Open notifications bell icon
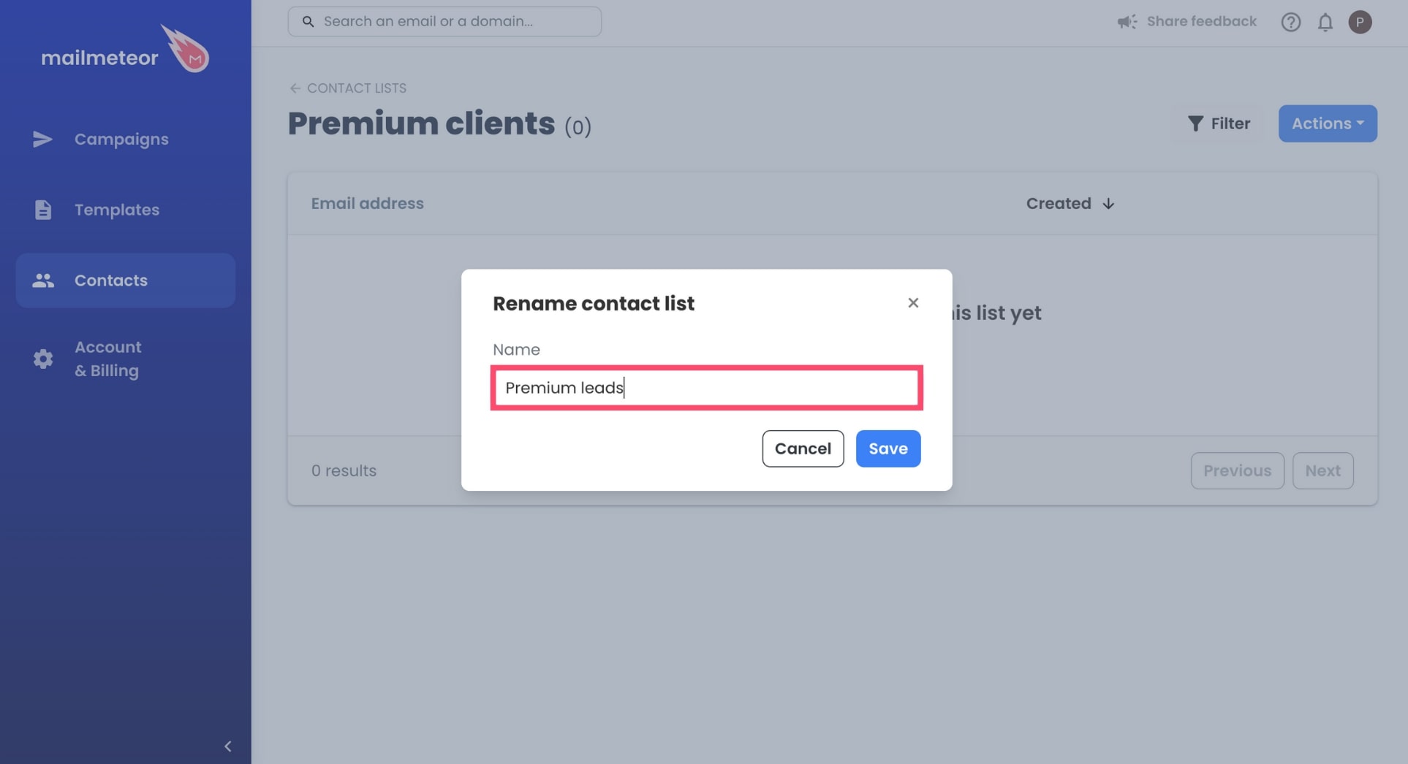This screenshot has height=764, width=1408. pyautogui.click(x=1325, y=22)
